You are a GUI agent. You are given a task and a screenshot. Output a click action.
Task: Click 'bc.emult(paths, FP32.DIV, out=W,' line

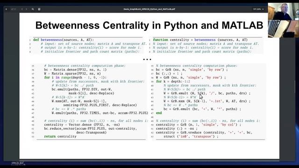(x=82, y=89)
